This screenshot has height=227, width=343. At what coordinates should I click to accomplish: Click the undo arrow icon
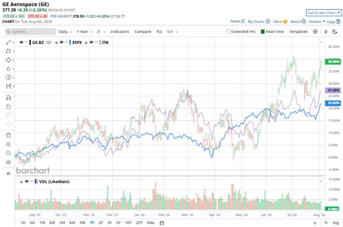pos(8,115)
